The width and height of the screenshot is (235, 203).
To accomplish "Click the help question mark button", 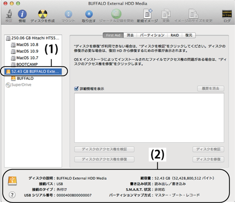I will [12, 195].
